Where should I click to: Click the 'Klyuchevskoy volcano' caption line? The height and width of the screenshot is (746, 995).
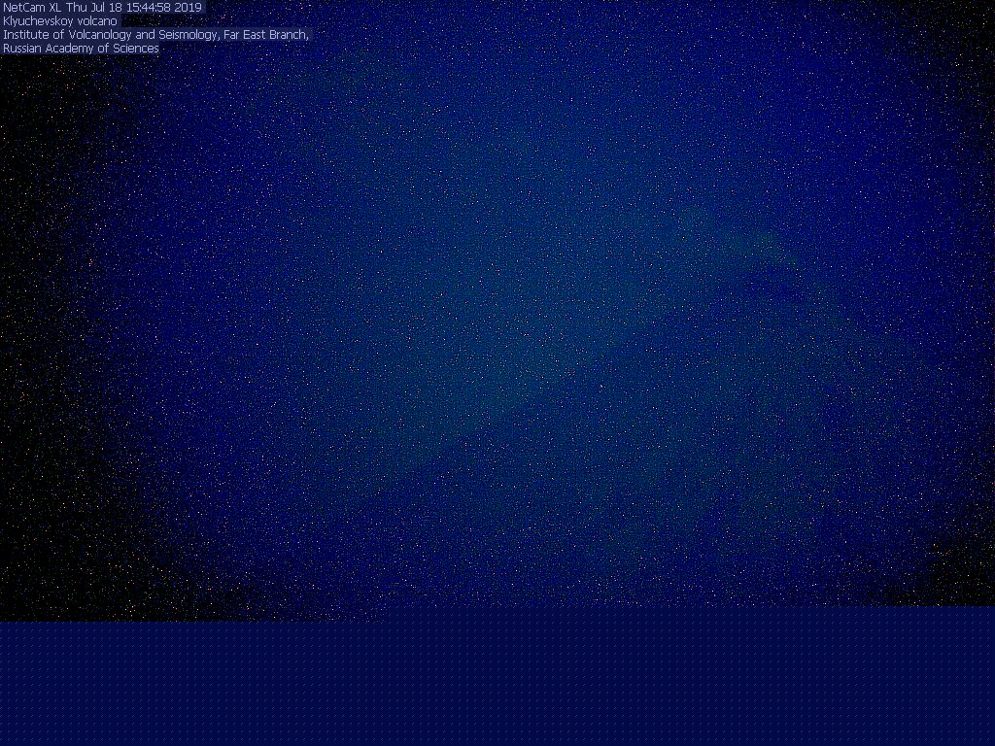pos(60,21)
